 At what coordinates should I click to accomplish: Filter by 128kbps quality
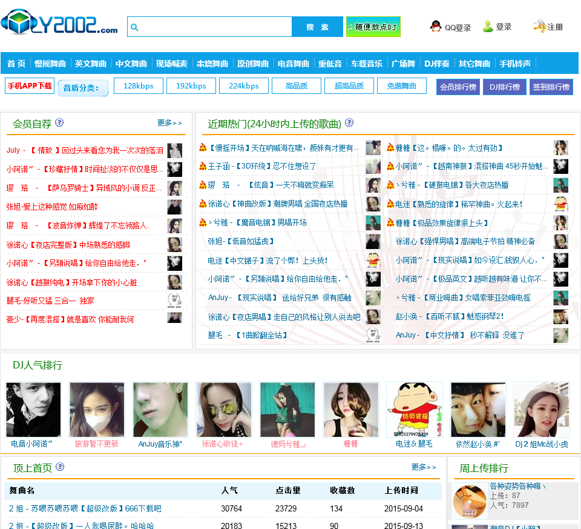coord(139,86)
